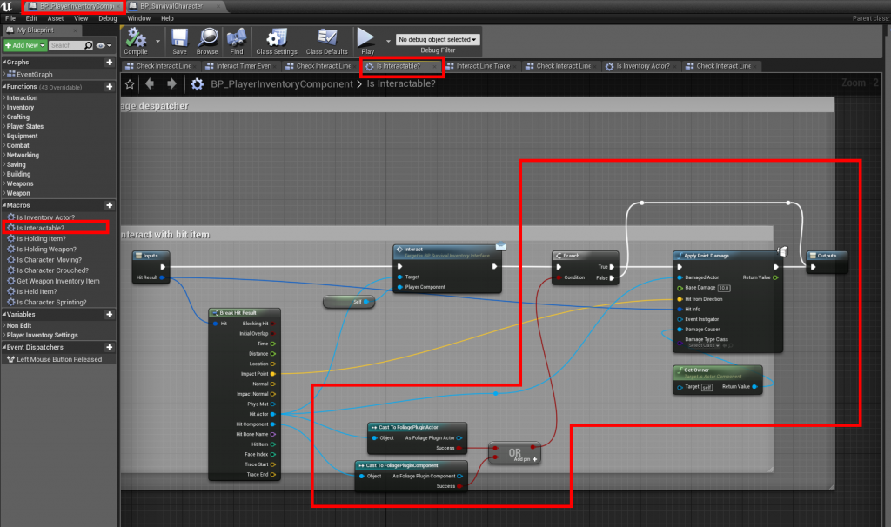Browse to asset in Content Browser

click(x=207, y=42)
